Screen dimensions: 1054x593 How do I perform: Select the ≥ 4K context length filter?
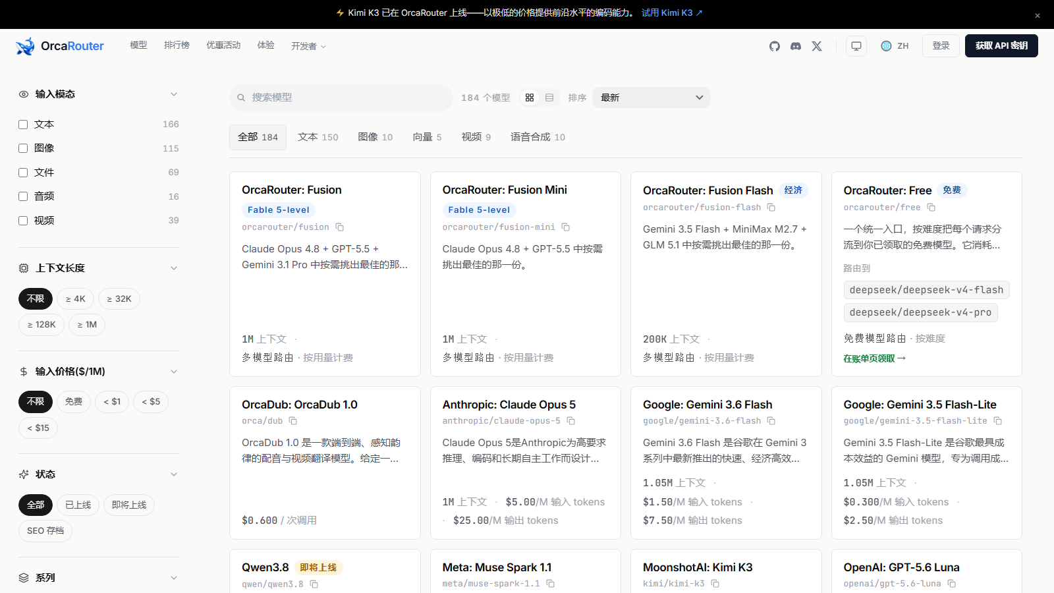coord(76,299)
